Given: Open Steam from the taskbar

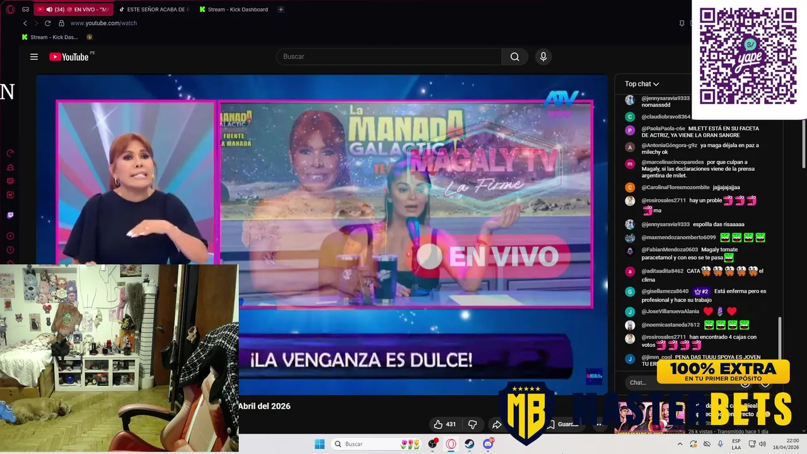Looking at the screenshot, I should coord(470,444).
